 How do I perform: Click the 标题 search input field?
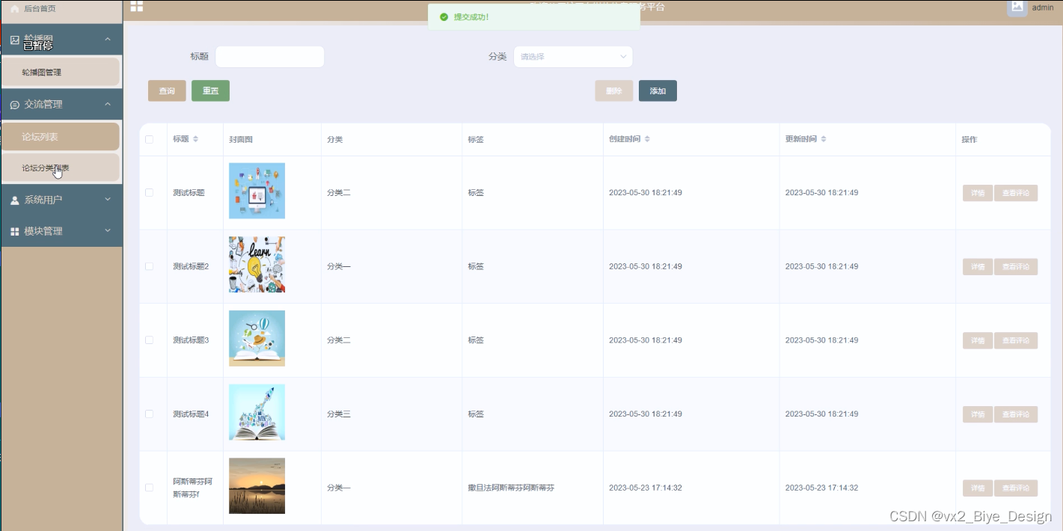click(269, 57)
